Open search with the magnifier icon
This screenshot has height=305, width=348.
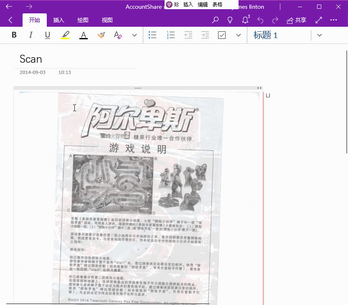(x=215, y=20)
